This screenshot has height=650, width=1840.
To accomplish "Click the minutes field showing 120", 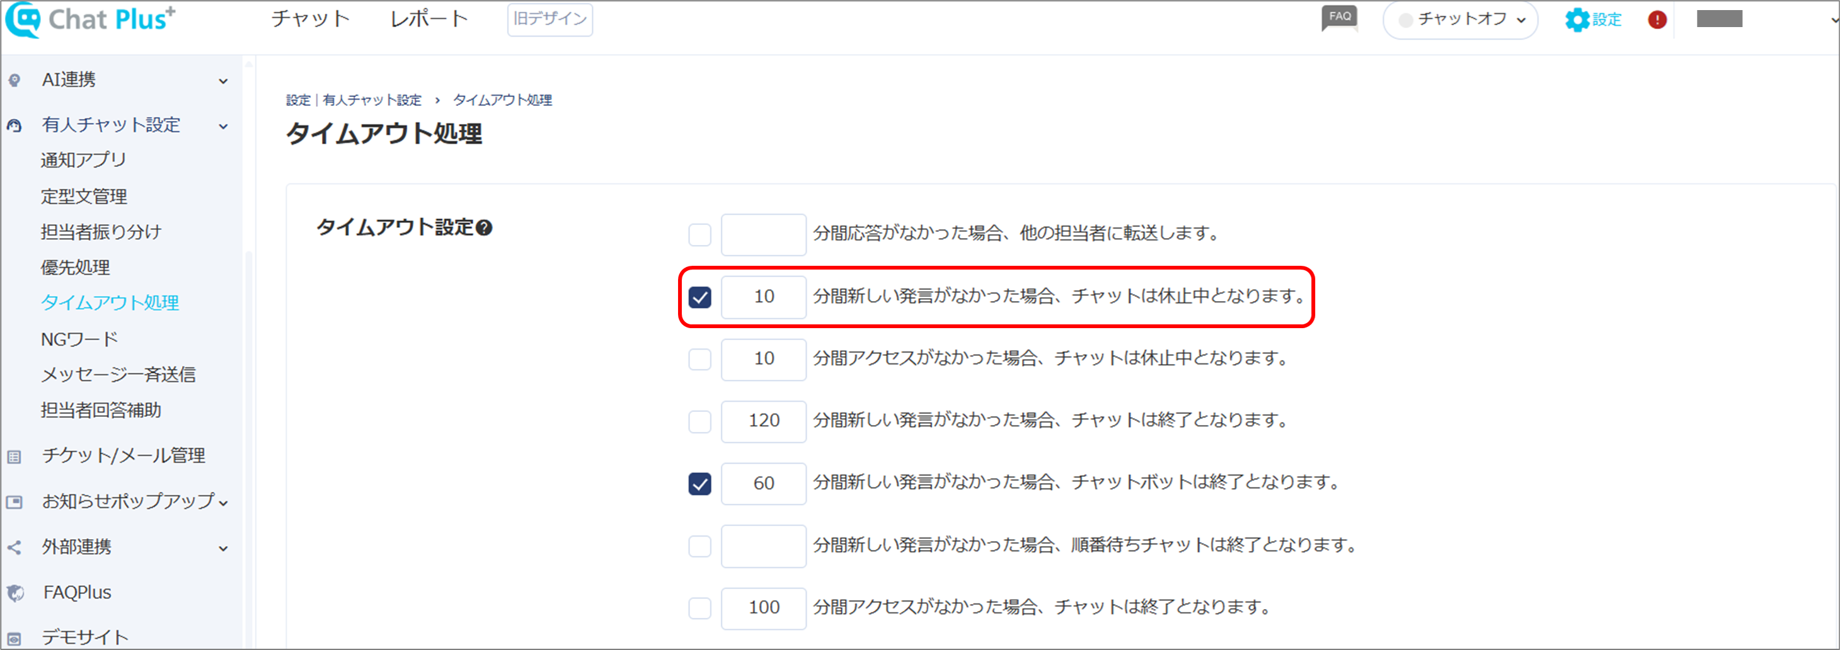I will point(764,421).
